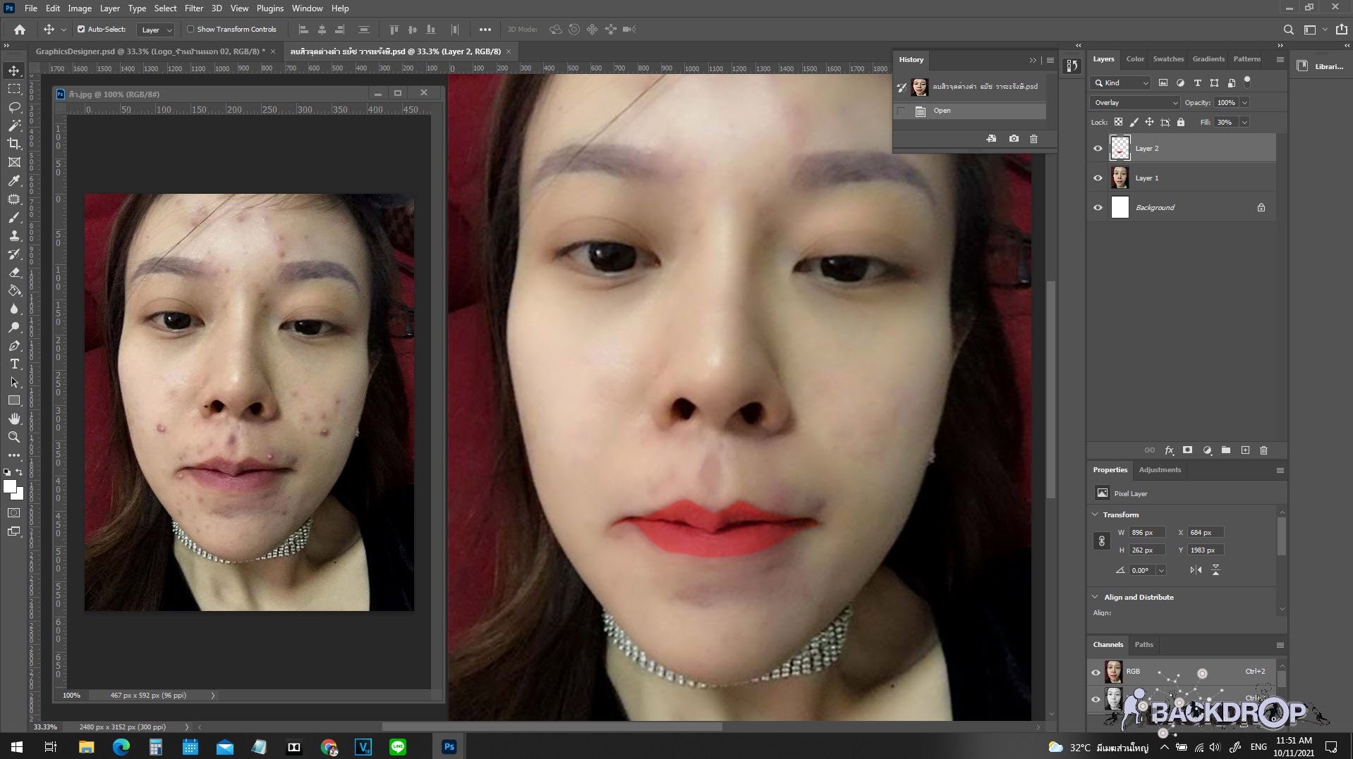
Task: Hide Layer 2 visibility eye
Action: click(1098, 149)
